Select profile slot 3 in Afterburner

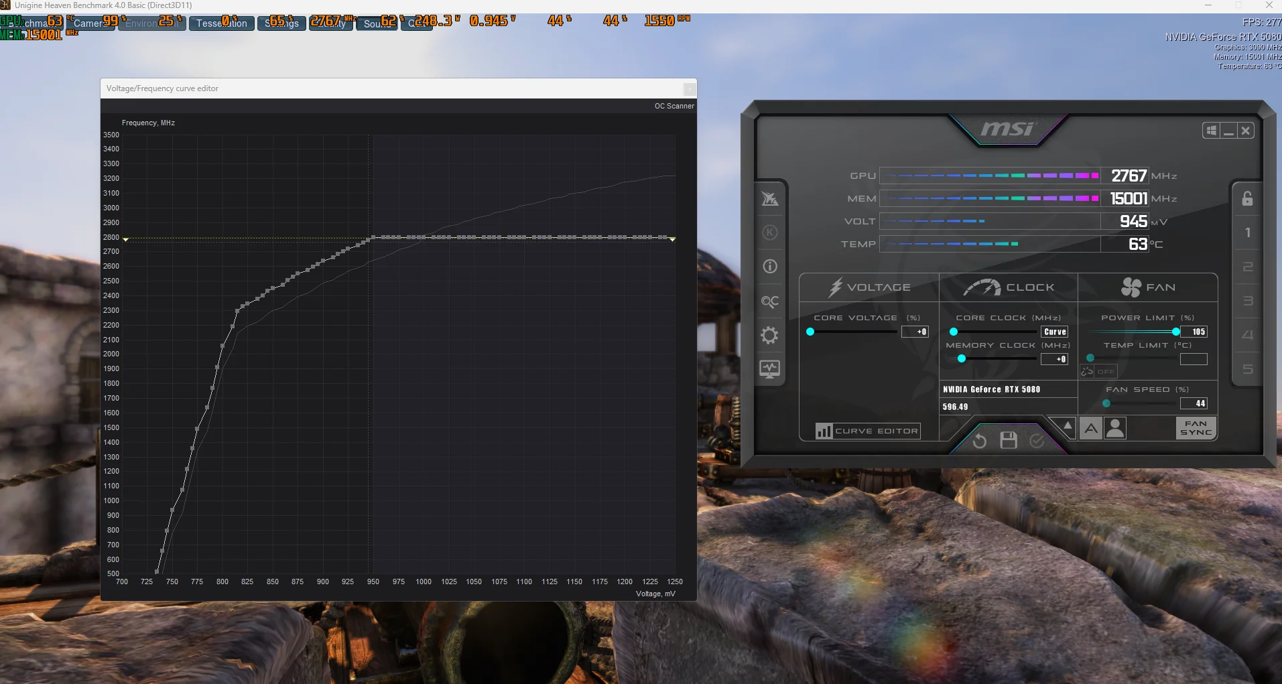coord(1247,301)
